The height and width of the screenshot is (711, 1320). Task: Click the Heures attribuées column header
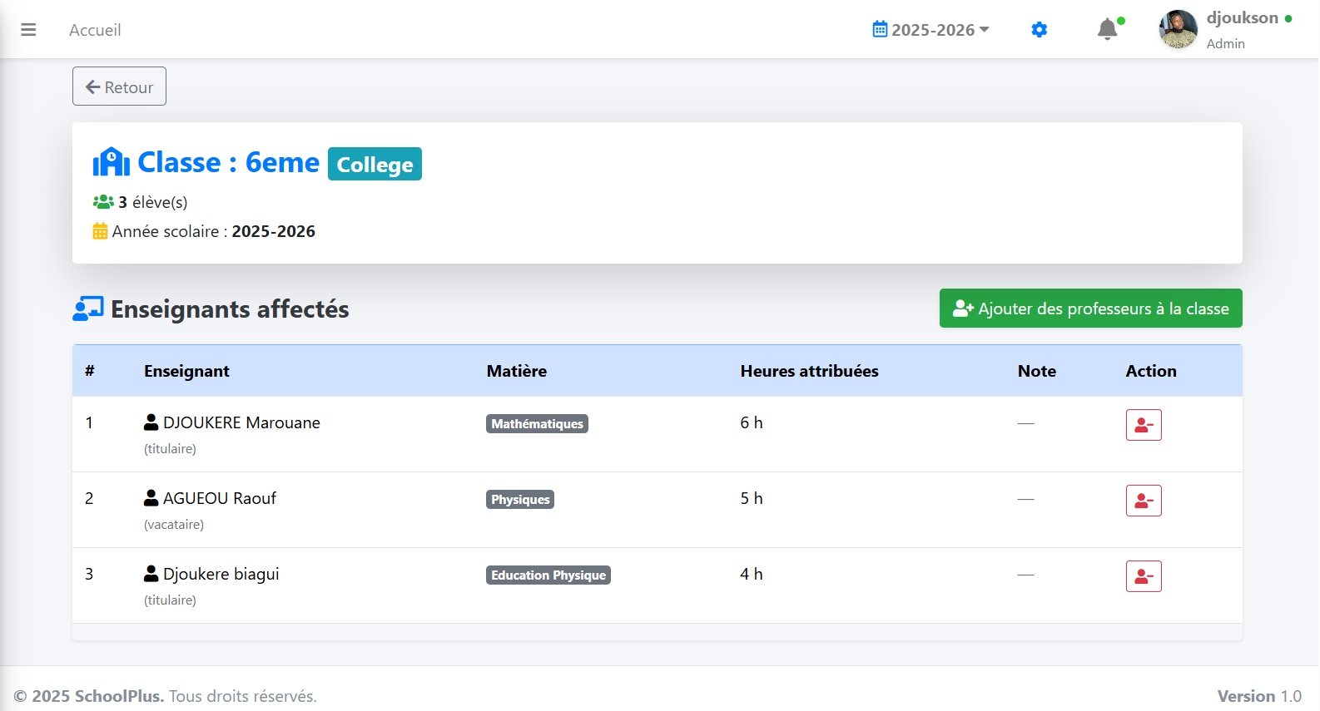[810, 371]
